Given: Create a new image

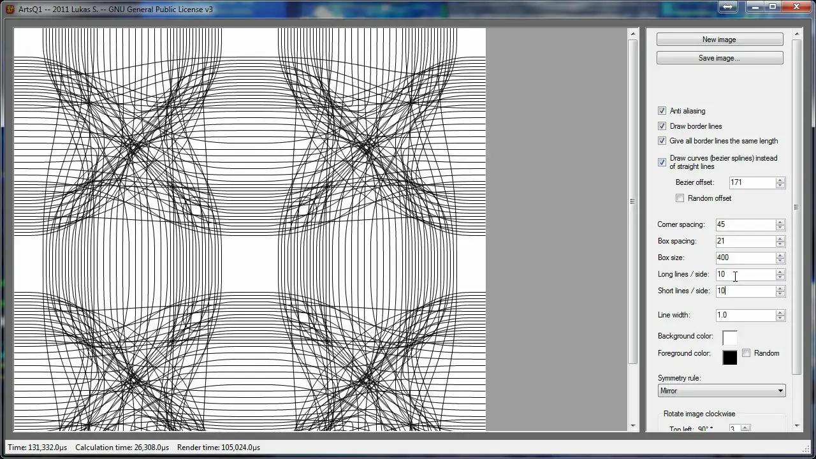Looking at the screenshot, I should click(x=720, y=40).
